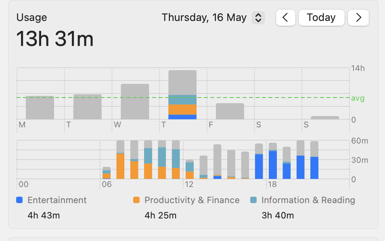Viewport: 385px width, 241px height.
Task: Click the blue Entertainment color swatch
Action: pyautogui.click(x=19, y=200)
